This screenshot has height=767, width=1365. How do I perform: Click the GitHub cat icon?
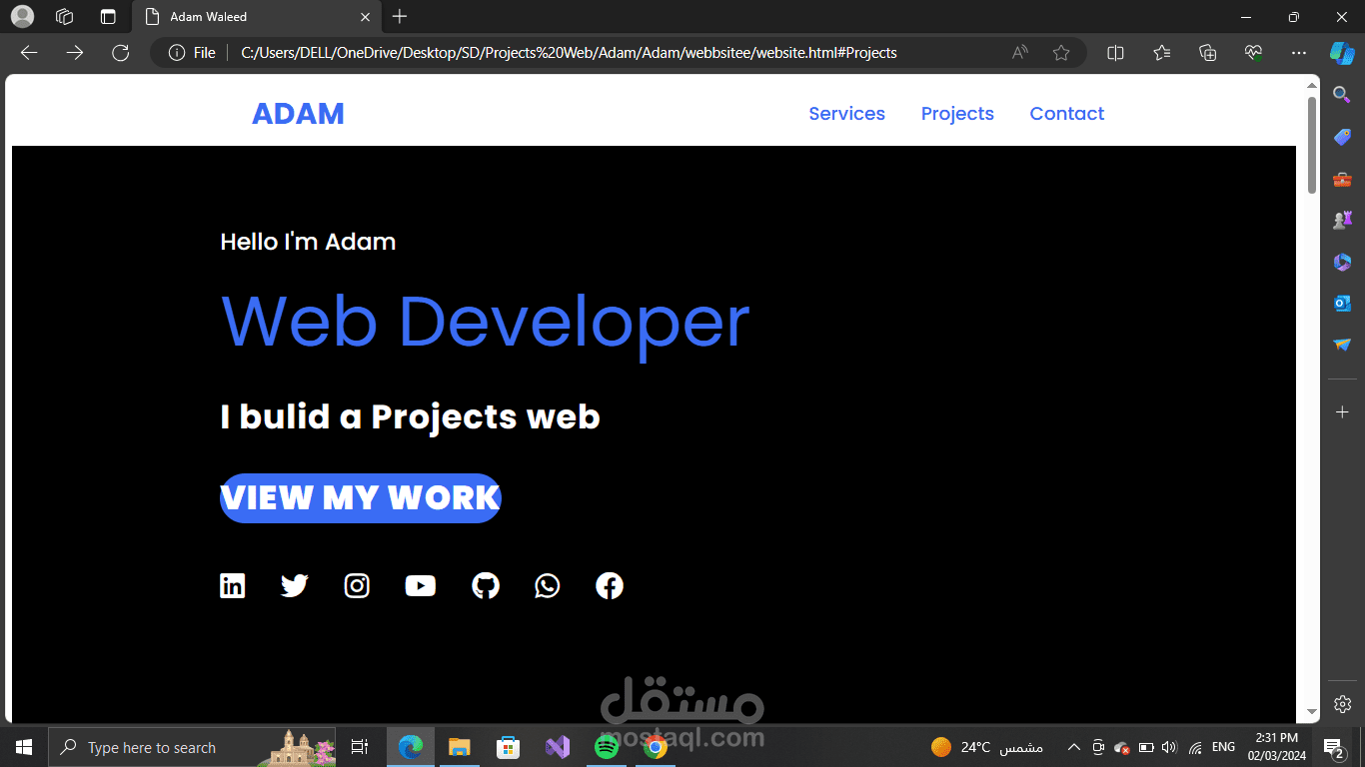(x=486, y=585)
